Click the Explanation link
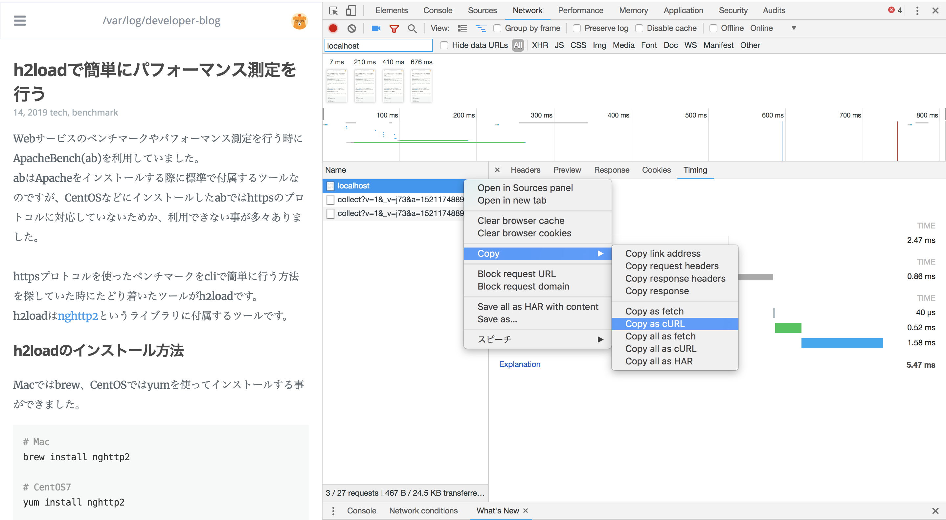This screenshot has width=946, height=520. click(519, 364)
